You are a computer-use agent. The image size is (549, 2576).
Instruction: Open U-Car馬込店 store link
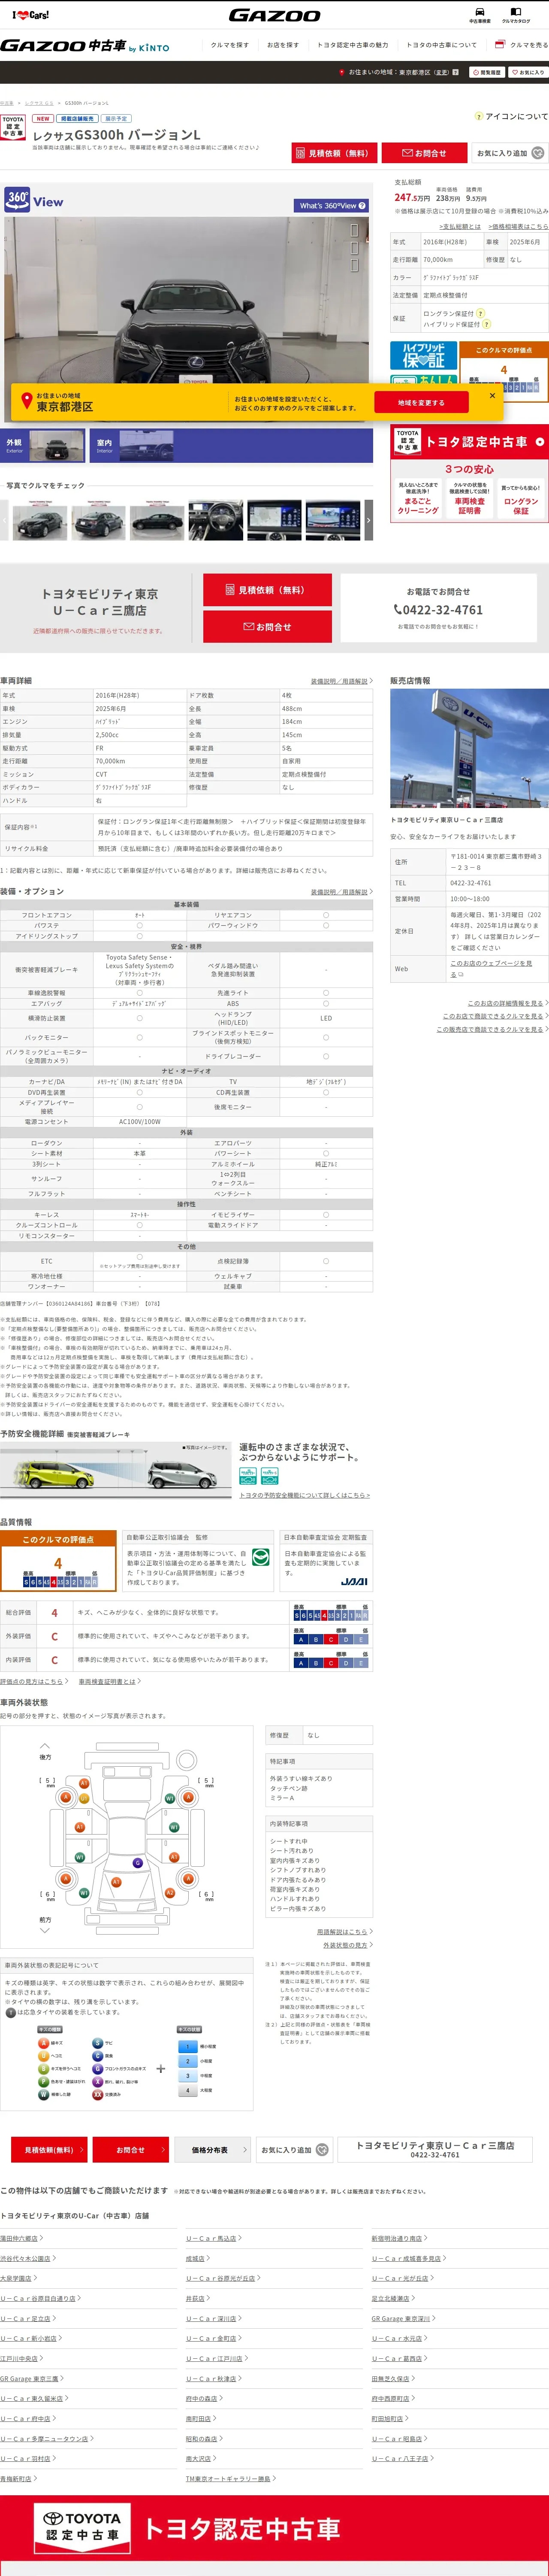213,2238
